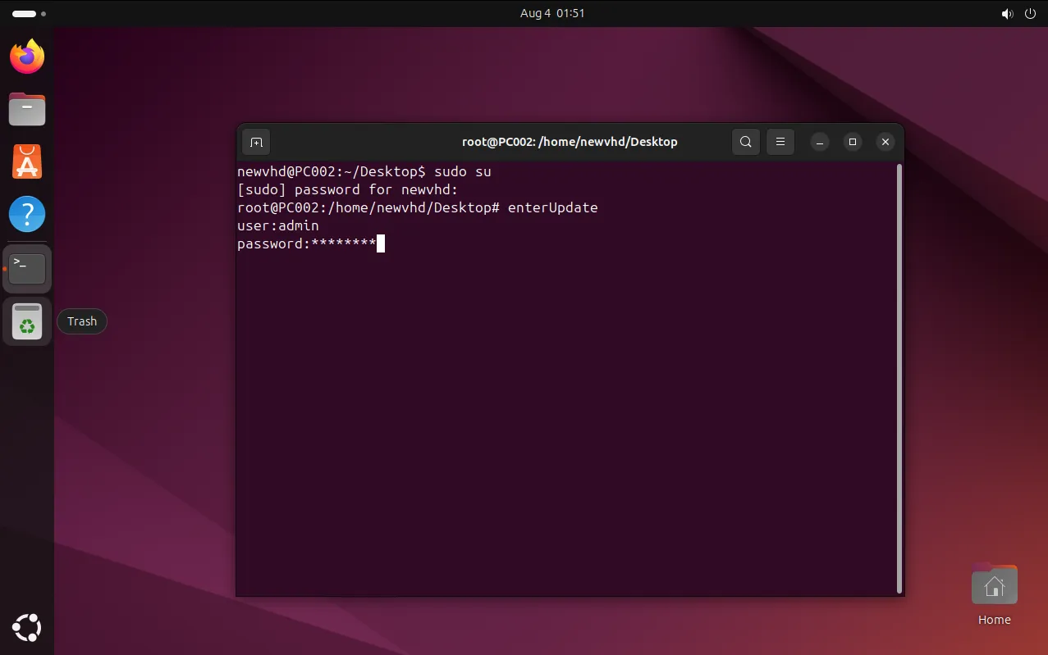Open a new terminal tab
This screenshot has height=655, width=1048.
(256, 142)
